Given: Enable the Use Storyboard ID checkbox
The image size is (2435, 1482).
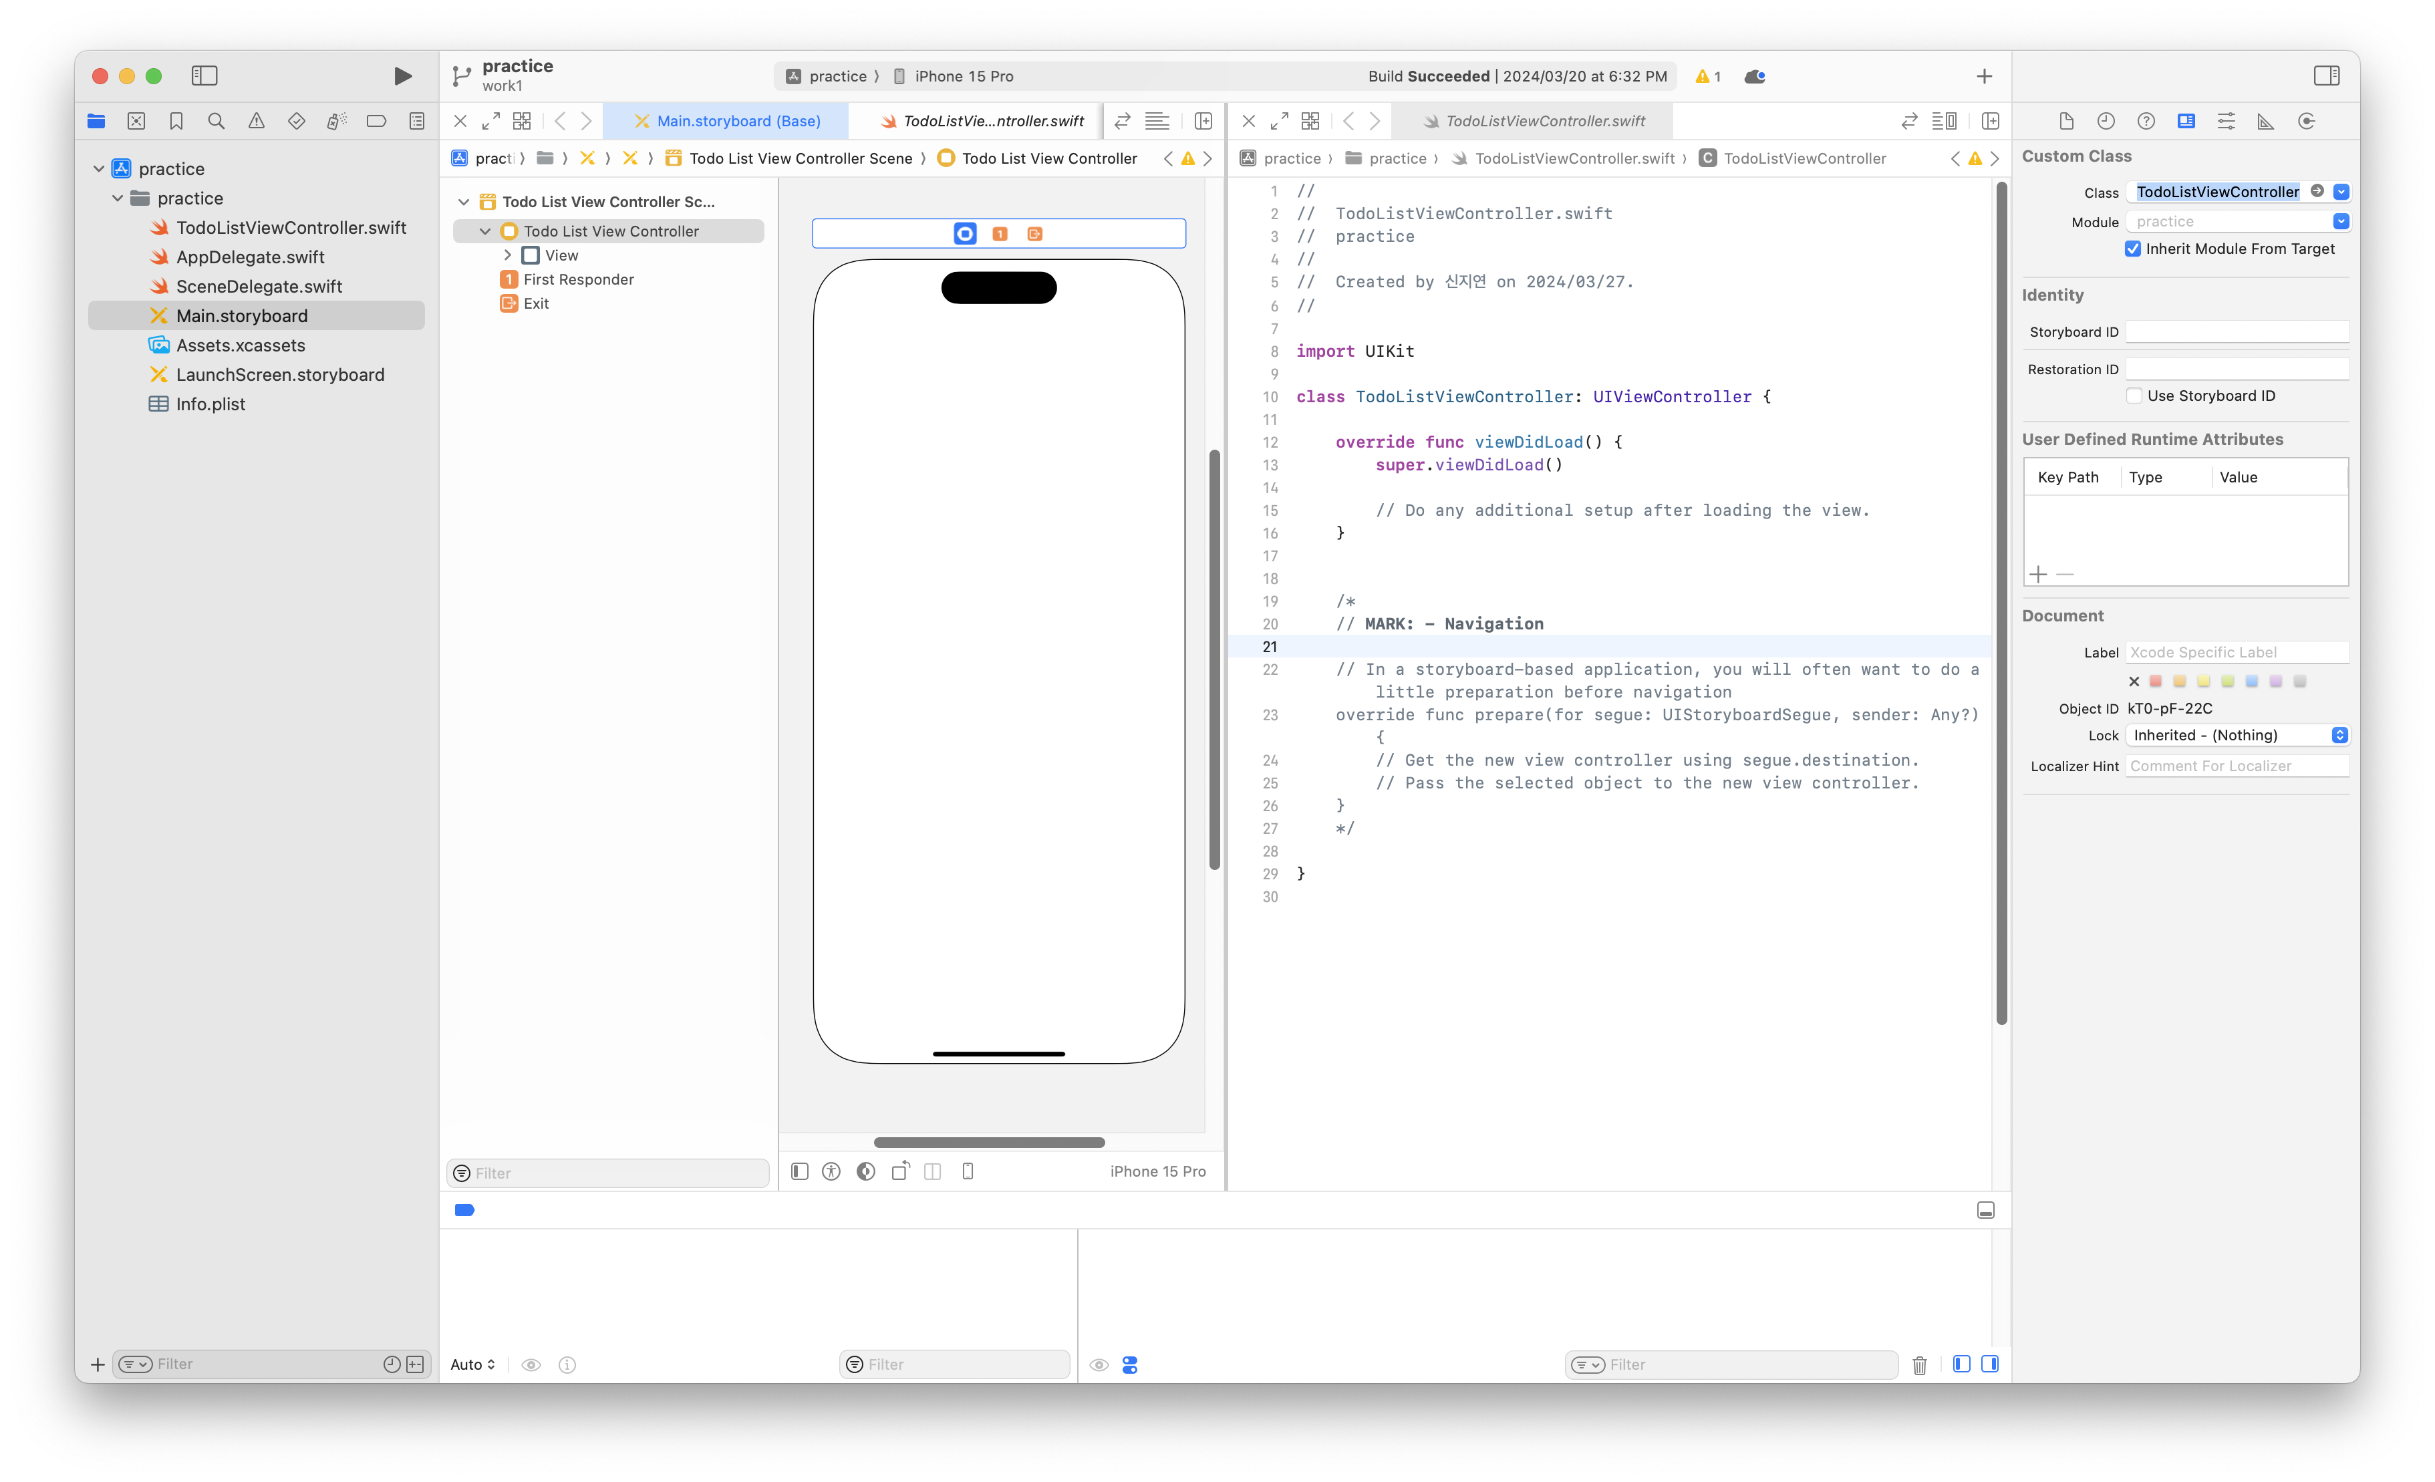Looking at the screenshot, I should [x=2134, y=395].
